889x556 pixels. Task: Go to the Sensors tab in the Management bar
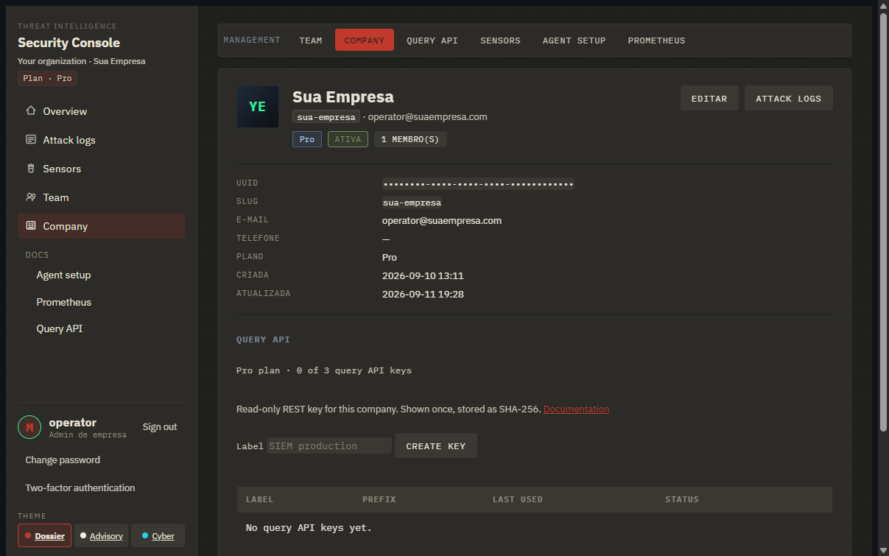click(x=500, y=41)
